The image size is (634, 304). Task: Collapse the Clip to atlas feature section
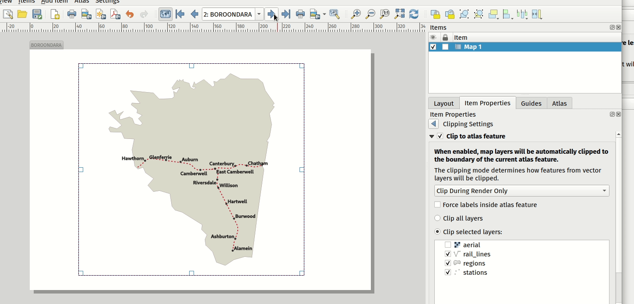click(432, 136)
